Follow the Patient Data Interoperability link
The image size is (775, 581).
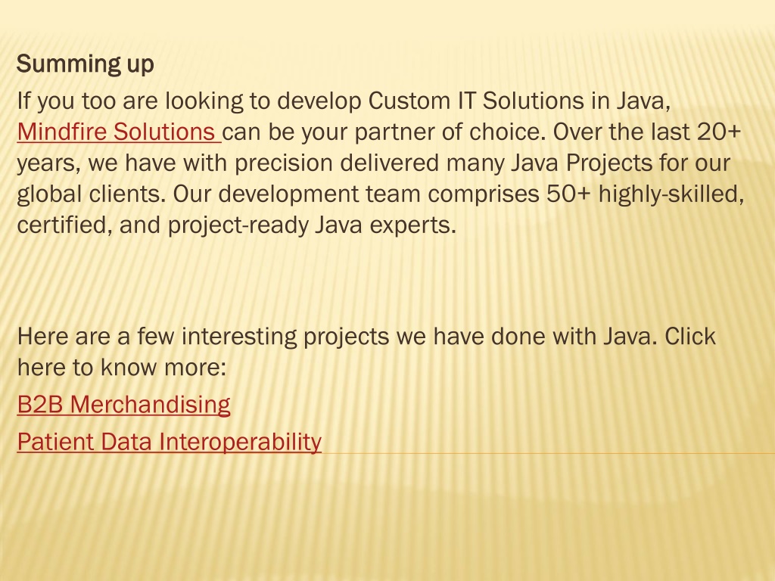169,442
